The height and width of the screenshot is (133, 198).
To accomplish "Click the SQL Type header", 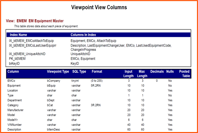I will [79, 71].
